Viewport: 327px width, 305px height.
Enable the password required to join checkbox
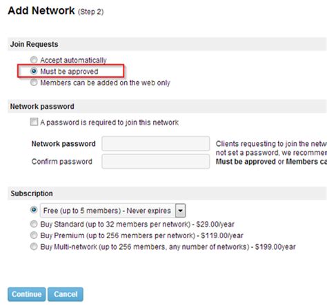pos(34,122)
